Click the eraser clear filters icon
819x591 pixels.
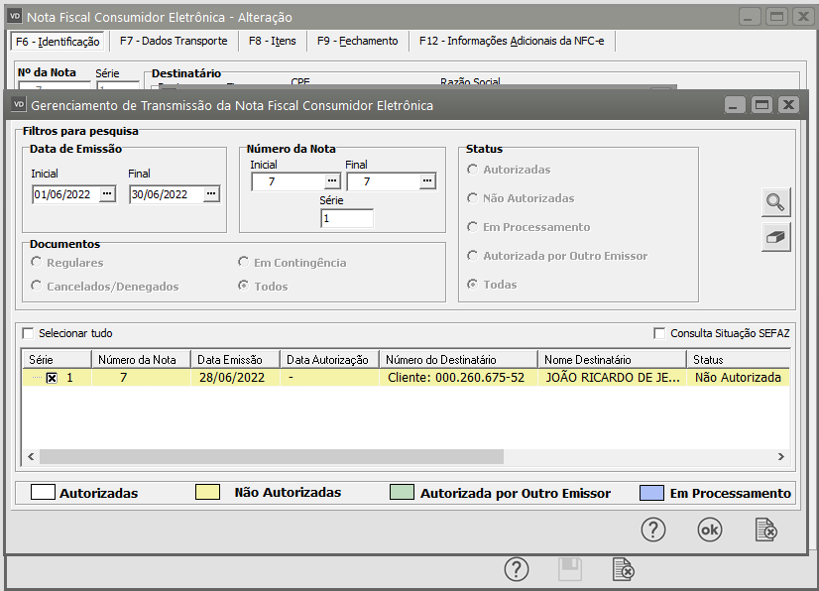775,237
